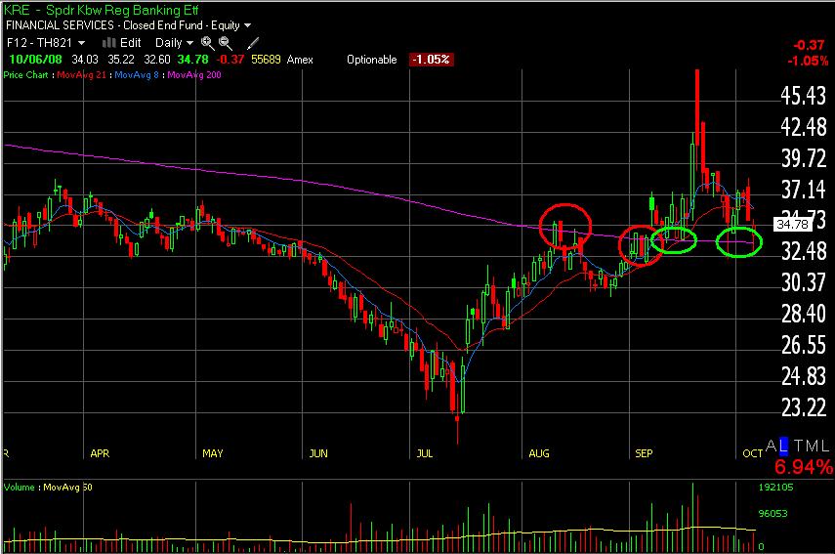Click the AUG month label
This screenshot has width=835, height=554.
click(x=538, y=453)
